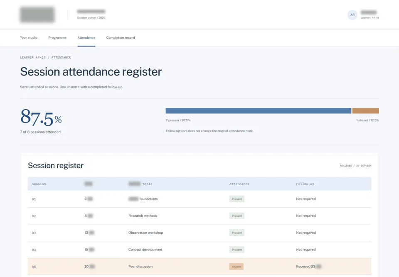Click the Learner / AR-18 label in header
Image resolution: width=399 pixels, height=277 pixels.
click(x=370, y=18)
